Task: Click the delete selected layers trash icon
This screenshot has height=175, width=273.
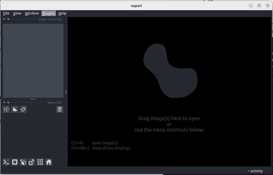Action: click(x=60, y=109)
